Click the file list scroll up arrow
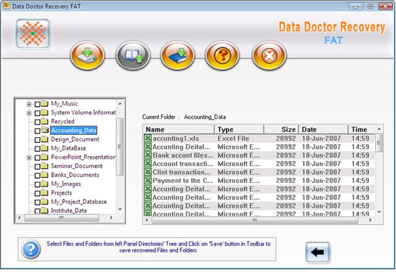Screen dimensions: 396x272 click(379, 129)
